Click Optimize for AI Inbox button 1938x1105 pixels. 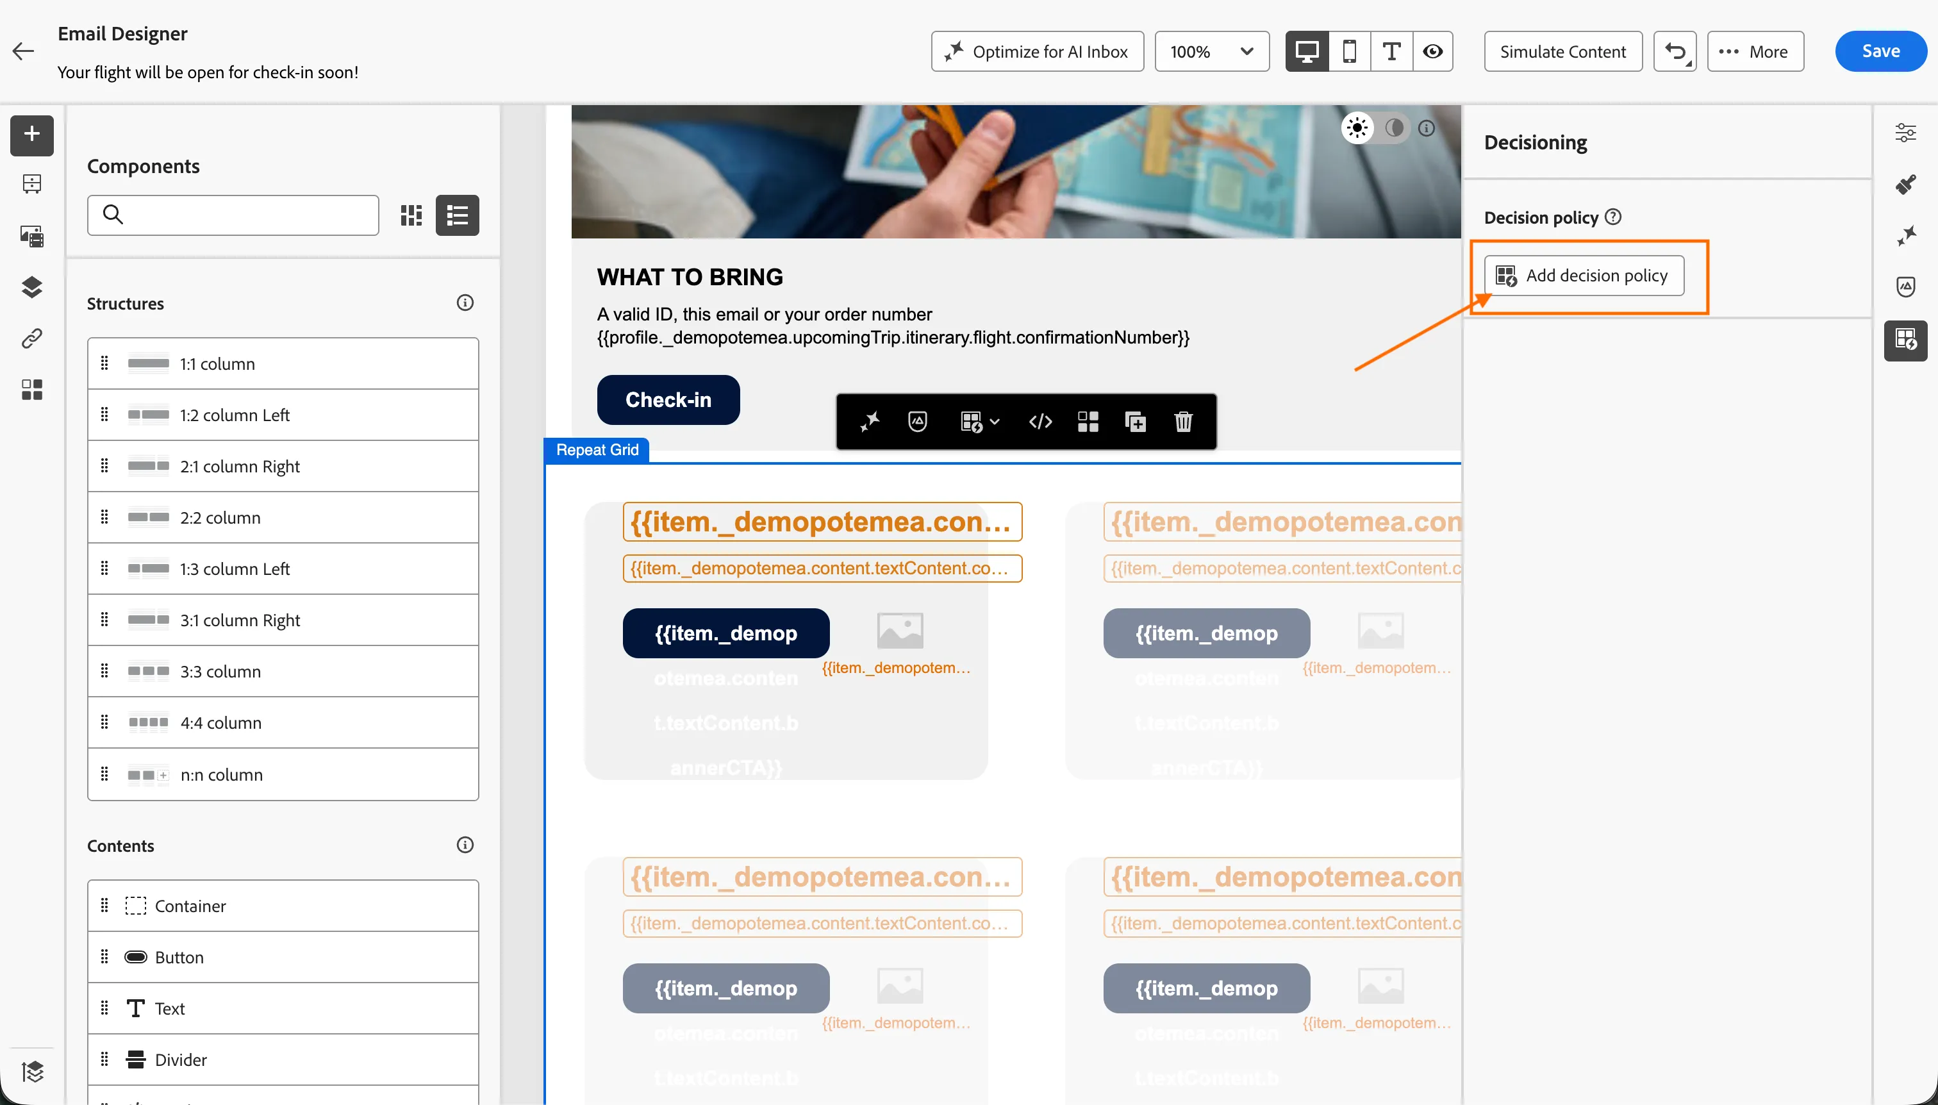tap(1038, 52)
